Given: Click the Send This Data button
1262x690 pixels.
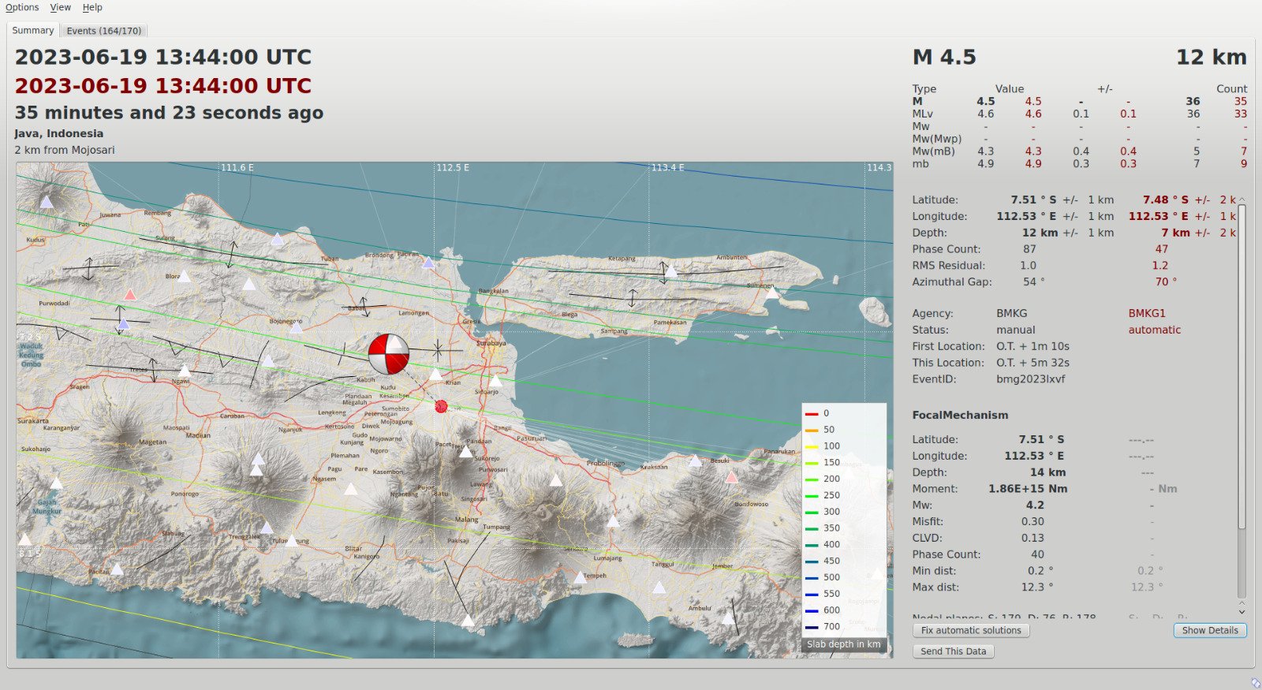Looking at the screenshot, I should coord(954,651).
